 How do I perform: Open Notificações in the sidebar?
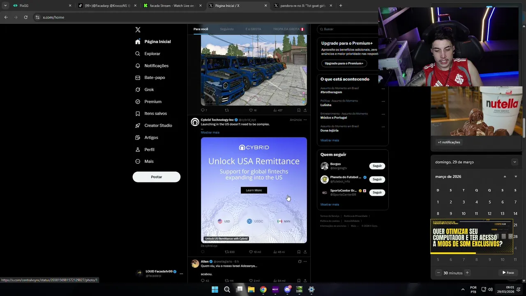[152, 66]
